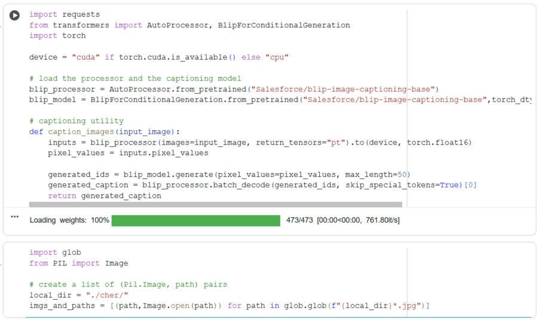This screenshot has width=538, height=320.
Task: Click the 'load the processor' comment line
Action: tap(135, 78)
